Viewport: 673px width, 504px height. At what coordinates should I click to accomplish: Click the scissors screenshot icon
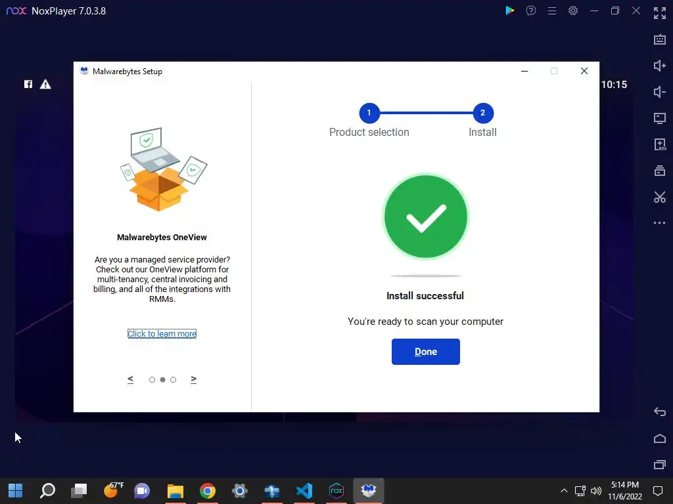click(660, 197)
